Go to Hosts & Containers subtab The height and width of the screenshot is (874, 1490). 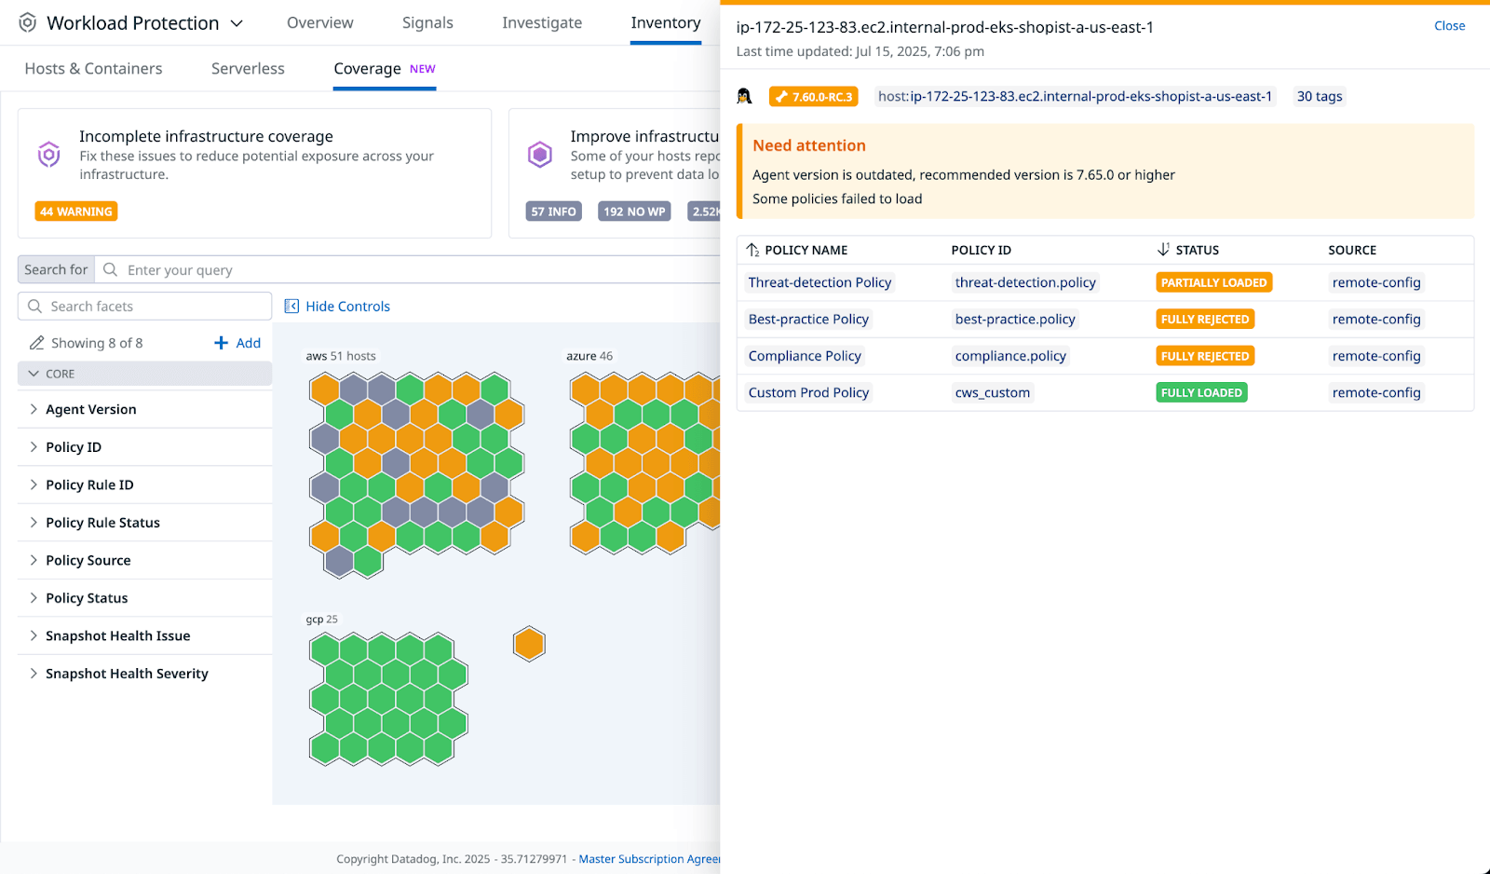click(x=93, y=68)
